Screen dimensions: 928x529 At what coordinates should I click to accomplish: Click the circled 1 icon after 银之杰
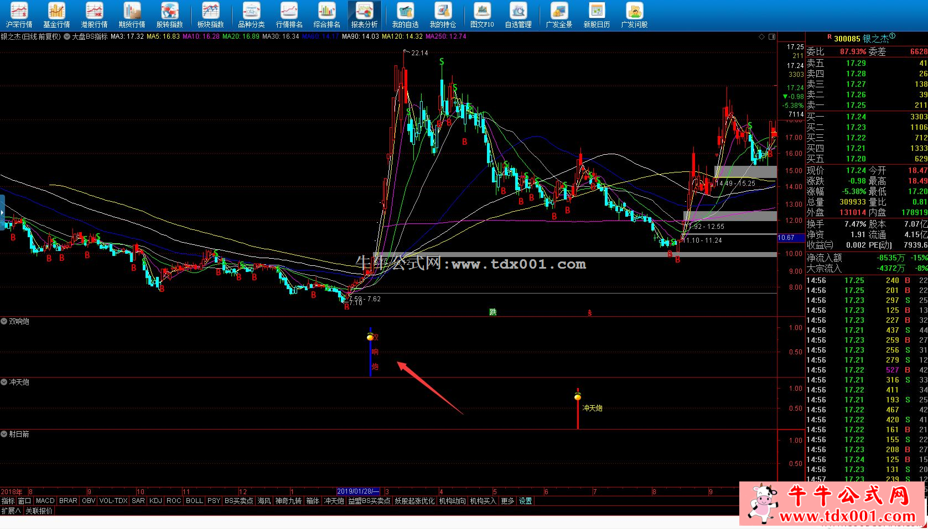(x=892, y=36)
